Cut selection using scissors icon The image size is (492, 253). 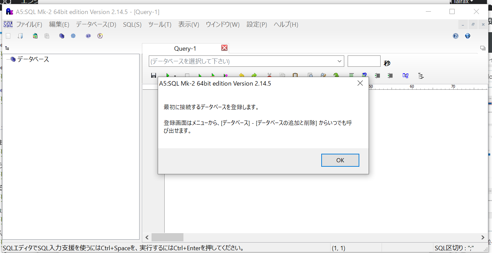[269, 75]
